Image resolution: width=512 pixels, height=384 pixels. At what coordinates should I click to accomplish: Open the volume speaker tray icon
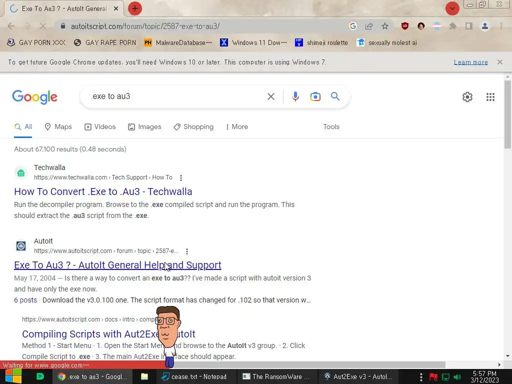click(457, 377)
